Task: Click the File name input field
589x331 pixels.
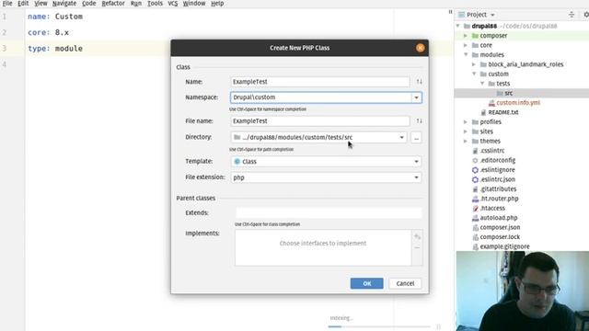Action: pos(319,120)
